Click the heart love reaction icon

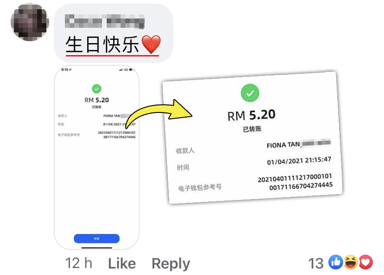click(x=365, y=262)
